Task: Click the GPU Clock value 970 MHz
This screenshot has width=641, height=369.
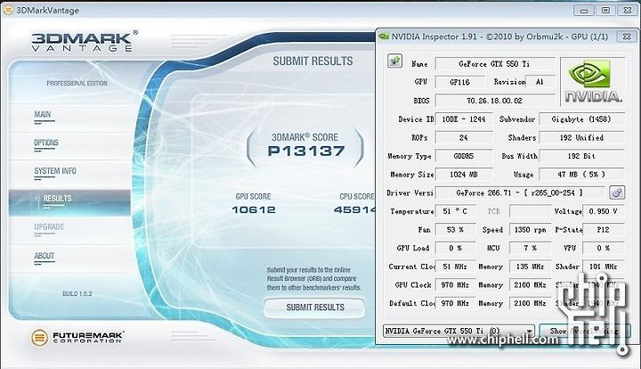Action: (x=455, y=284)
